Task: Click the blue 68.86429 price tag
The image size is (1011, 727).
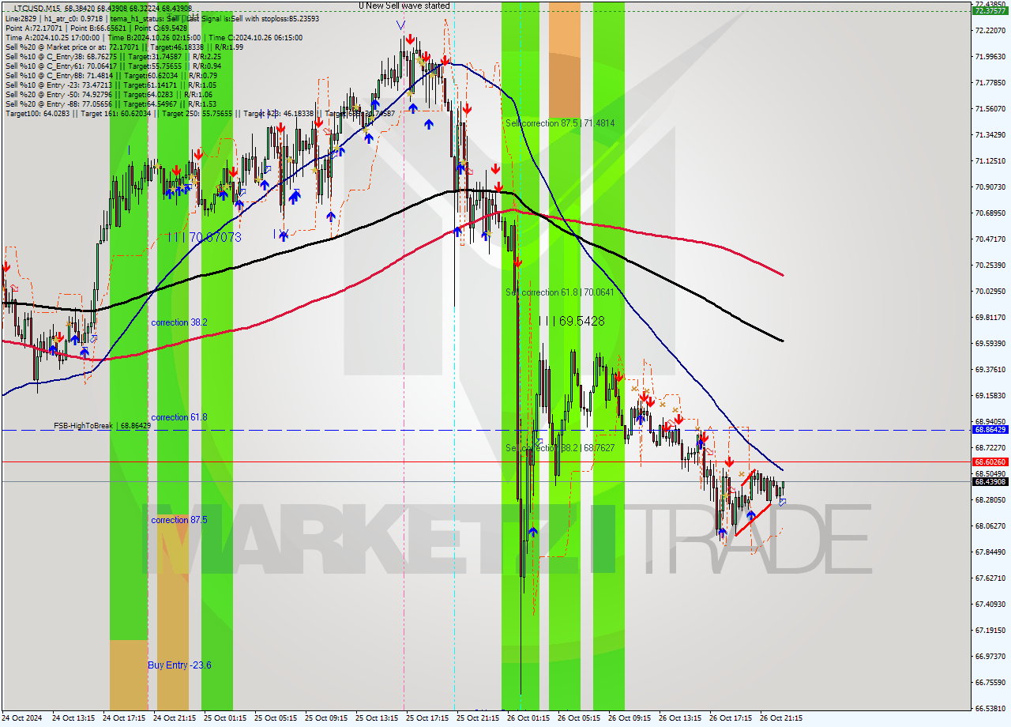Action: [x=990, y=430]
